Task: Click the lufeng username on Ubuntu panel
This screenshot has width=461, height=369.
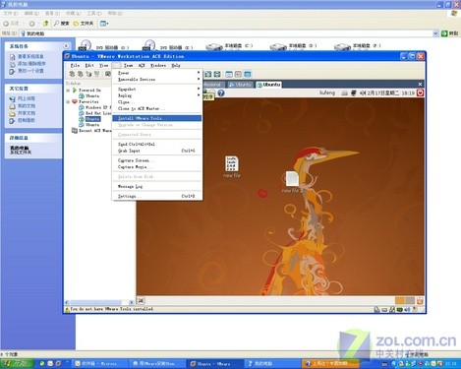Action: (x=327, y=92)
